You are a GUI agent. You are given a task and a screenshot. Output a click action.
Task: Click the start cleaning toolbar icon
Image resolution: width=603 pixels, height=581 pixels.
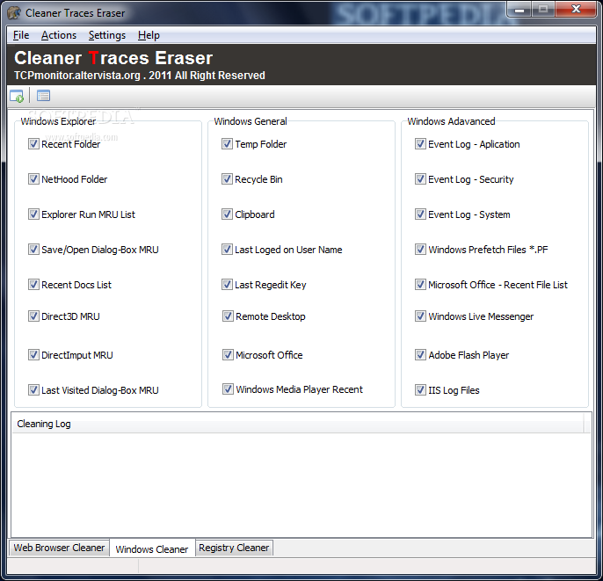(x=17, y=96)
